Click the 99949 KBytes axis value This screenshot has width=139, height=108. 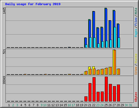click(x=4, y=80)
